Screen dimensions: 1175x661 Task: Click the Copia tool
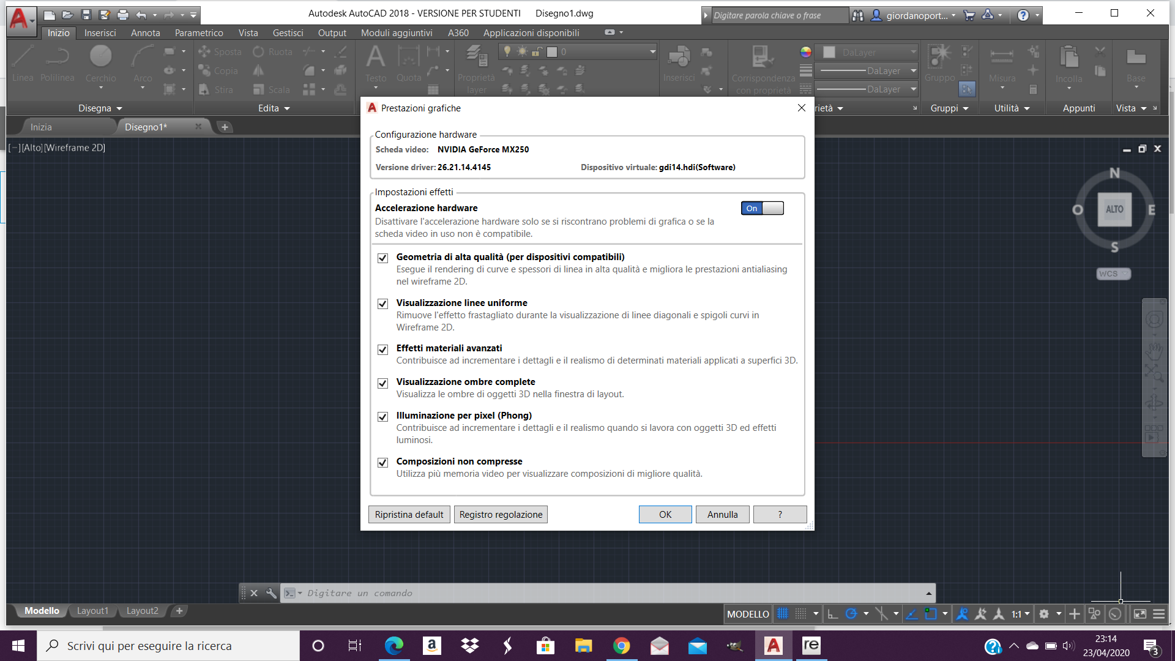(218, 71)
